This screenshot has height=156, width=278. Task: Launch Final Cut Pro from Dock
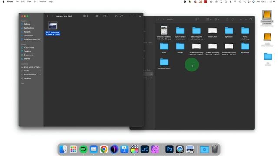pyautogui.click(x=134, y=149)
